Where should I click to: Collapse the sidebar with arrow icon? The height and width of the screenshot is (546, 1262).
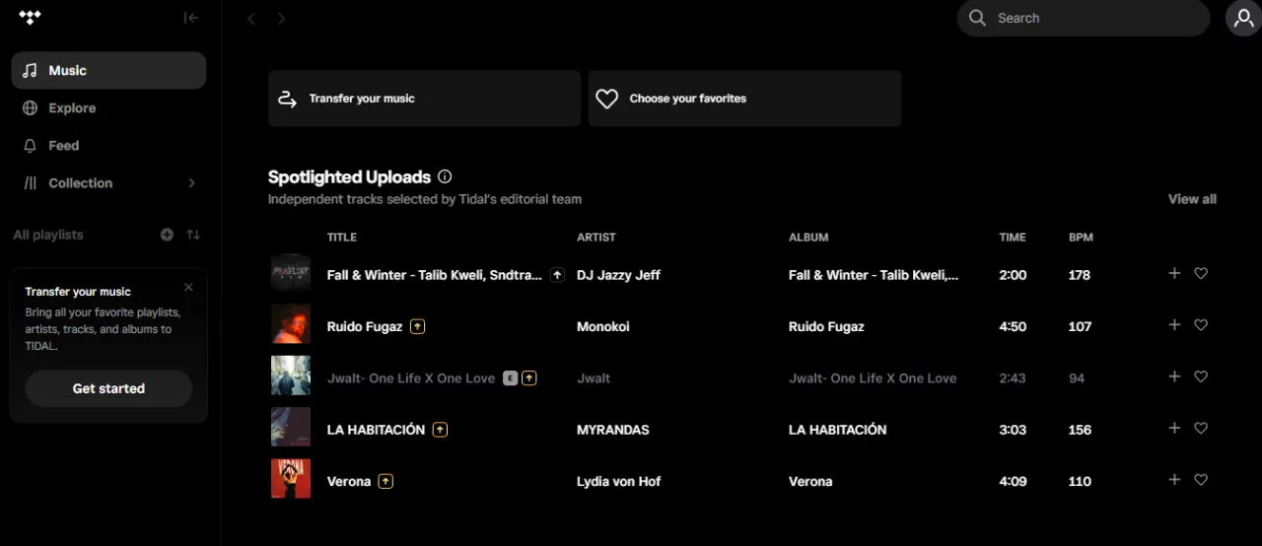click(191, 18)
